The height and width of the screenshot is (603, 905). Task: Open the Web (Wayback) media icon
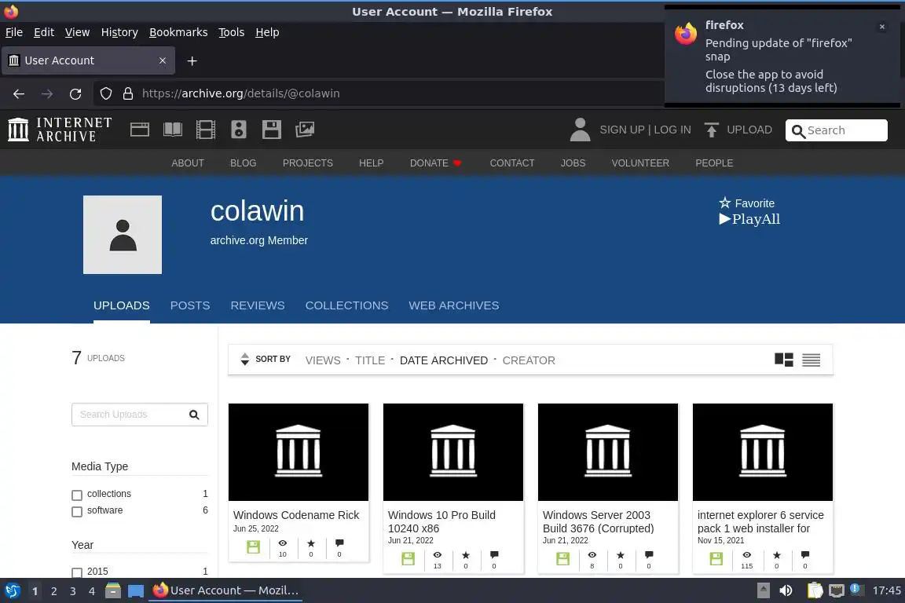click(140, 130)
